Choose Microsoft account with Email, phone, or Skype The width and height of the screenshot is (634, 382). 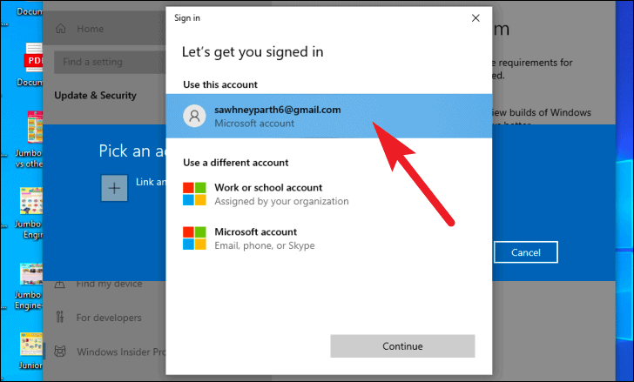pyautogui.click(x=328, y=238)
